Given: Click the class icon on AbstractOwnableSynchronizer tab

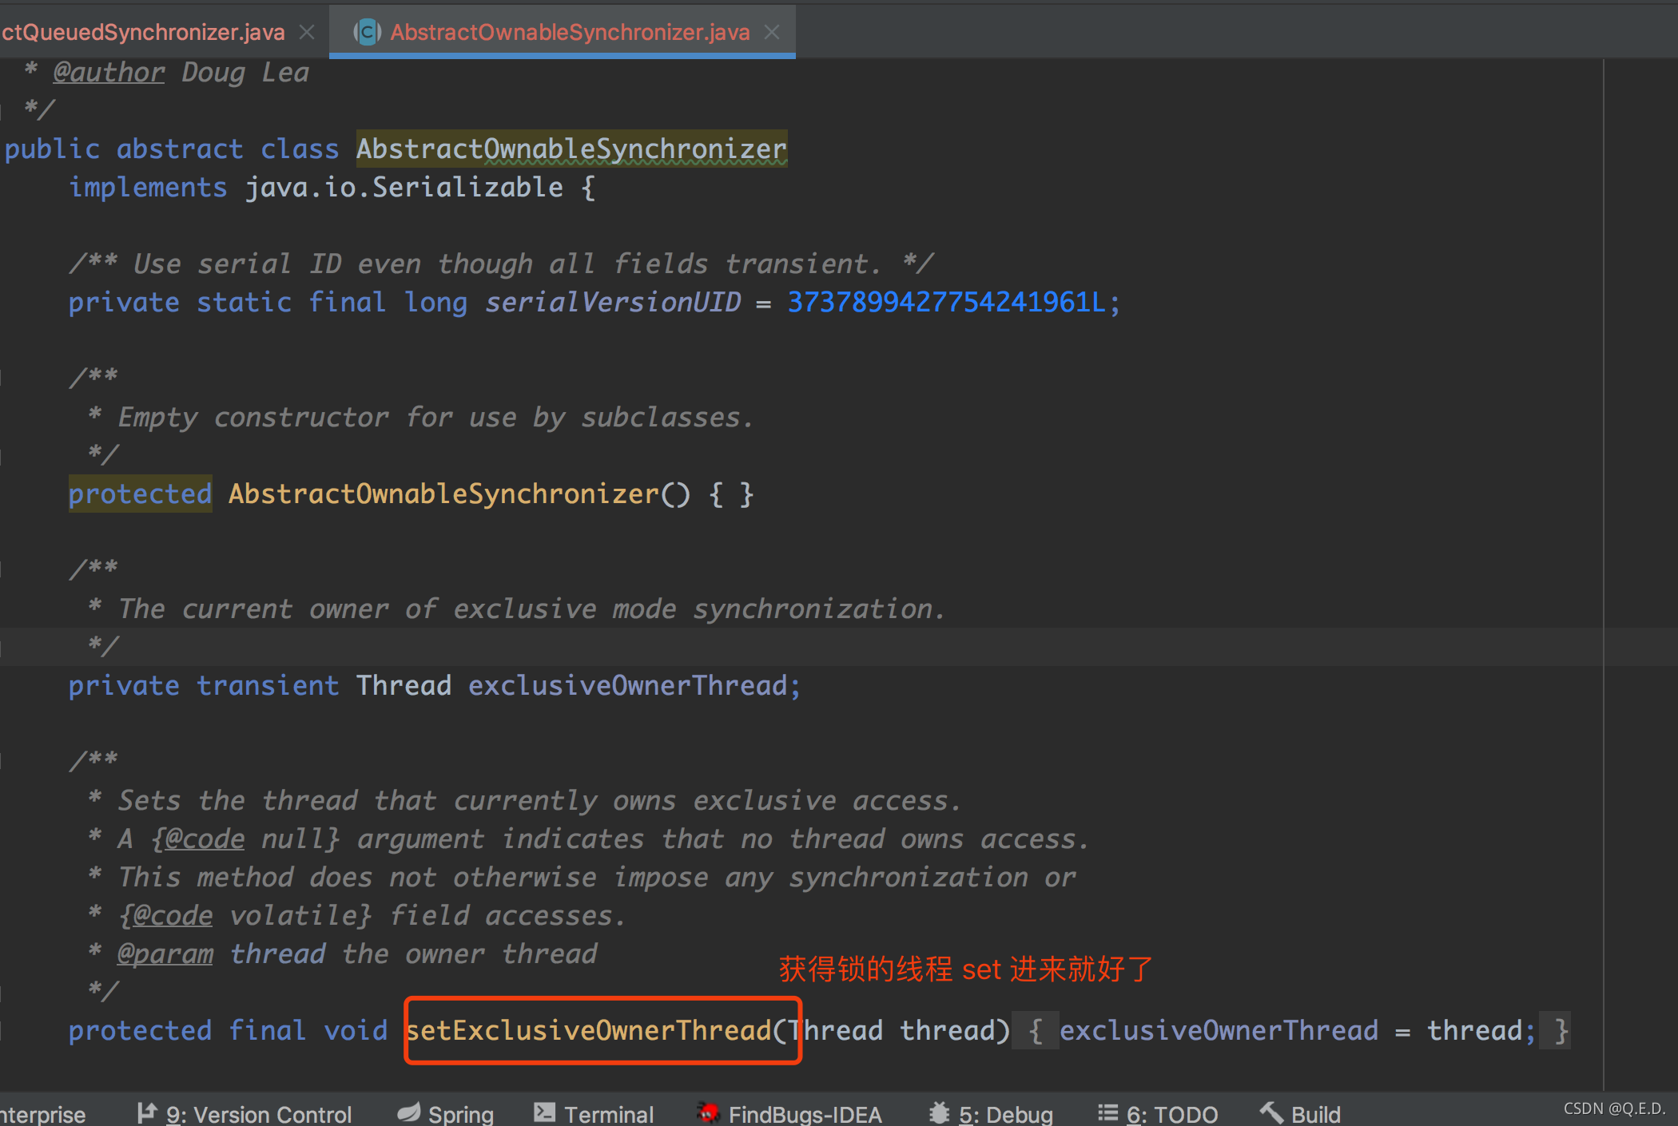Looking at the screenshot, I should [367, 32].
